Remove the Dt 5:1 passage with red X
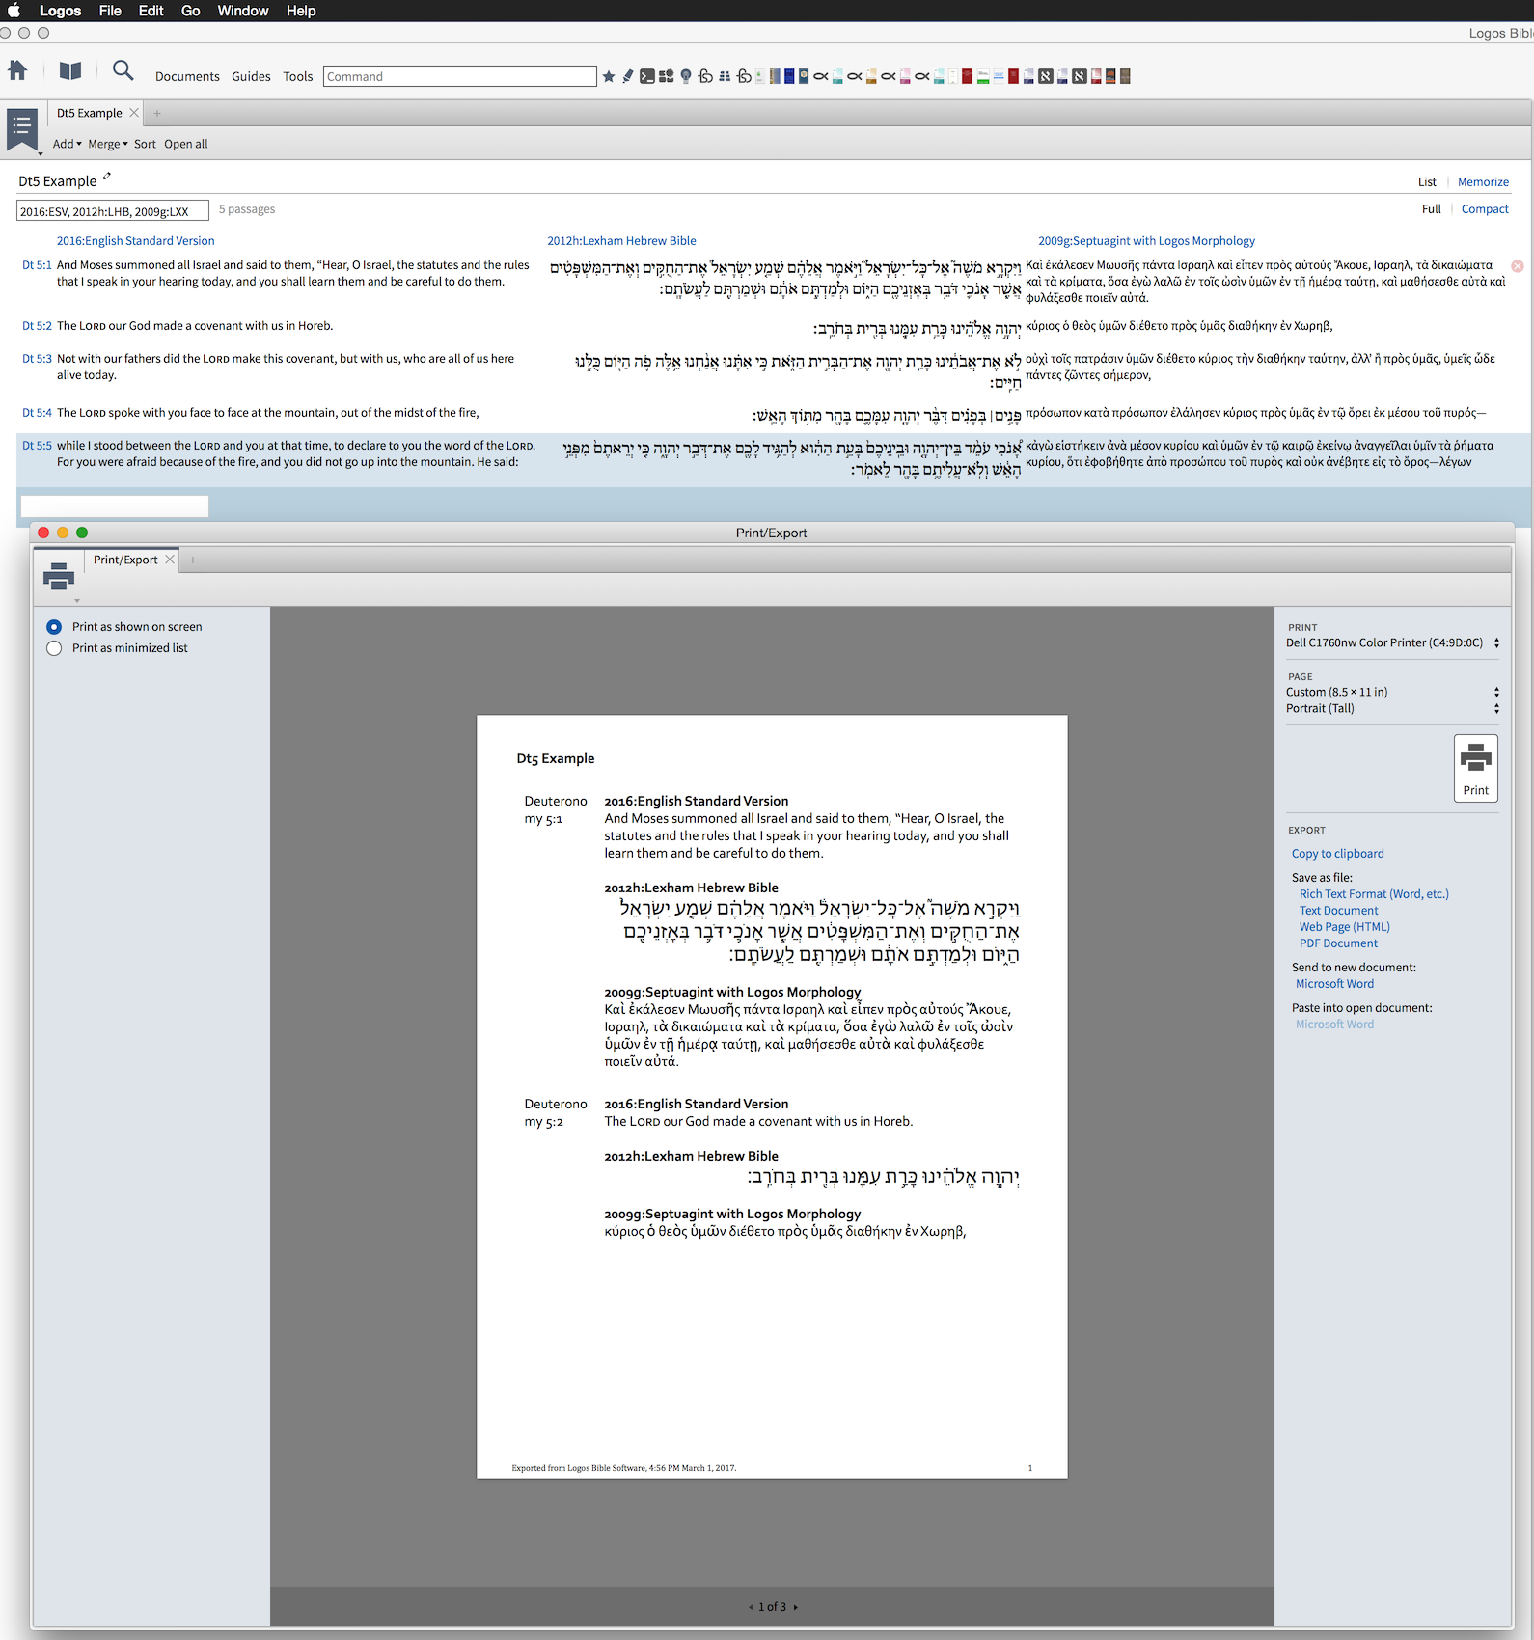1534x1640 pixels. click(1518, 265)
